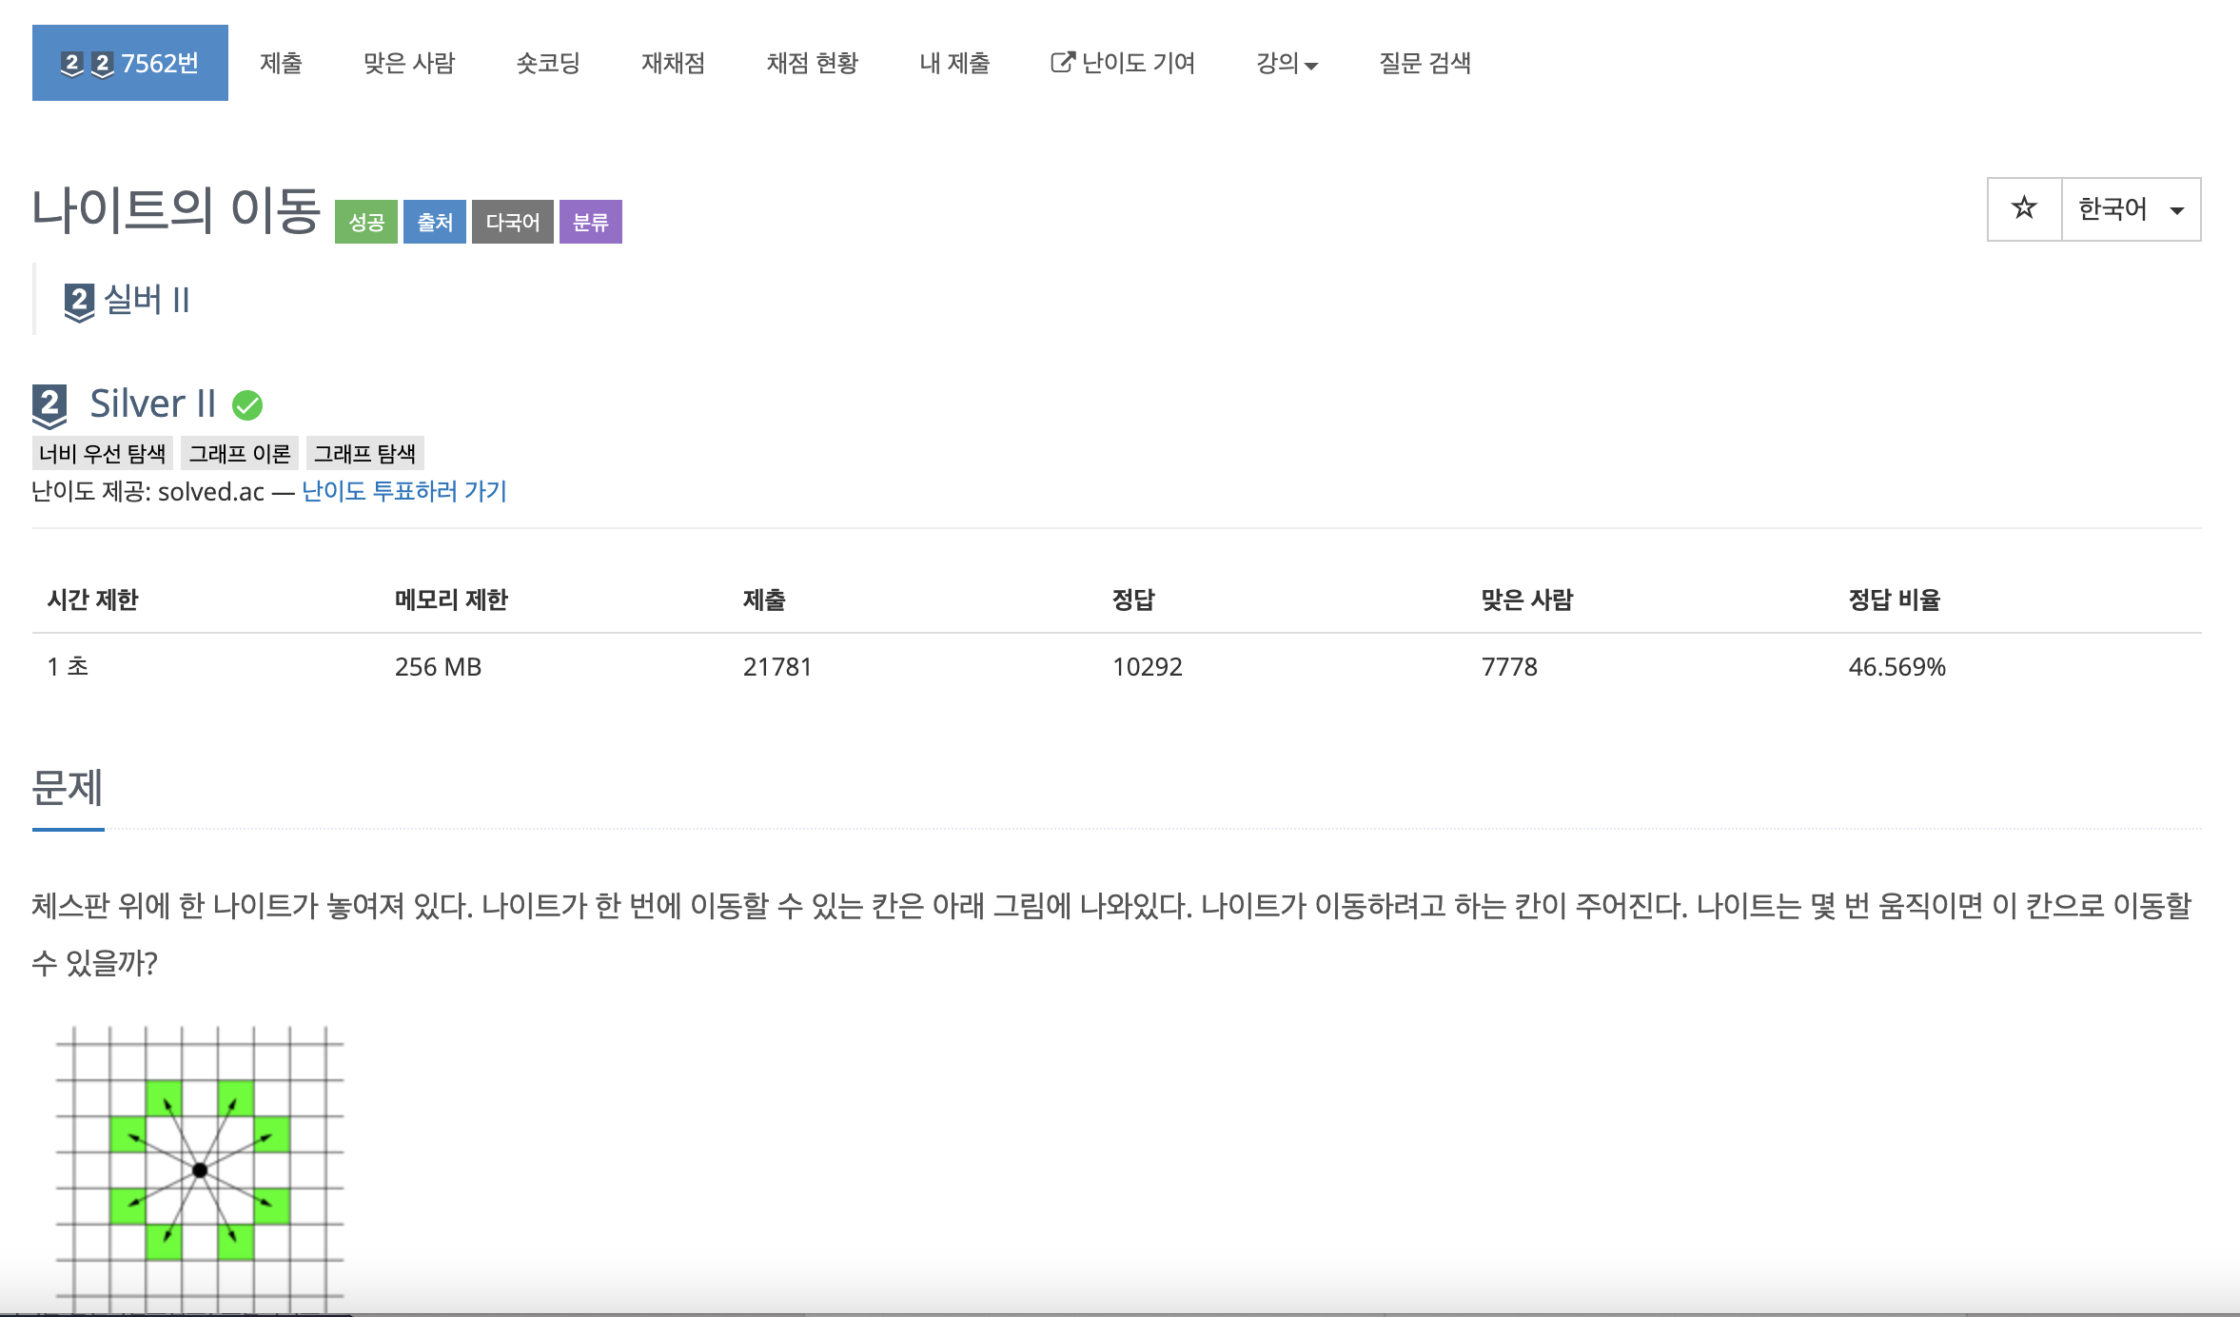Click the blue 출처 label
This screenshot has width=2240, height=1317.
click(435, 222)
